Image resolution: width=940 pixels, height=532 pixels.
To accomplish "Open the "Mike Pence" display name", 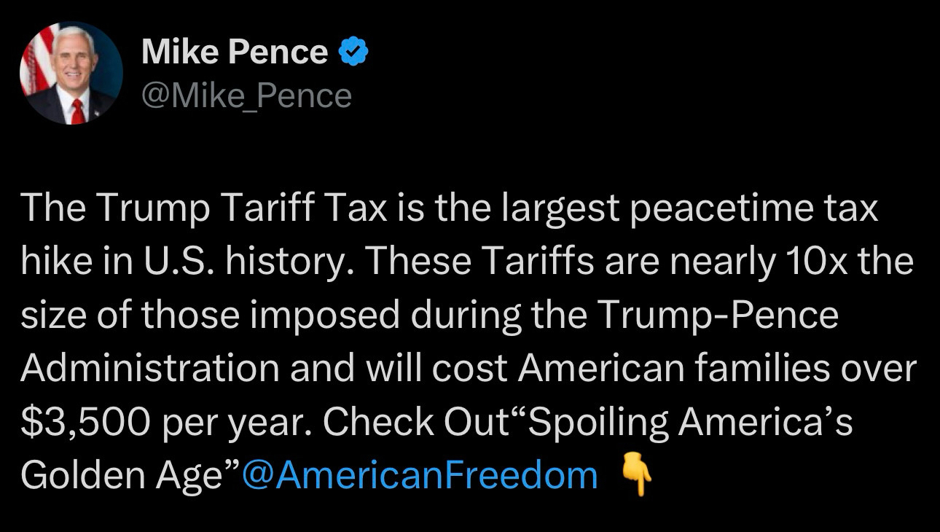I will click(x=235, y=52).
